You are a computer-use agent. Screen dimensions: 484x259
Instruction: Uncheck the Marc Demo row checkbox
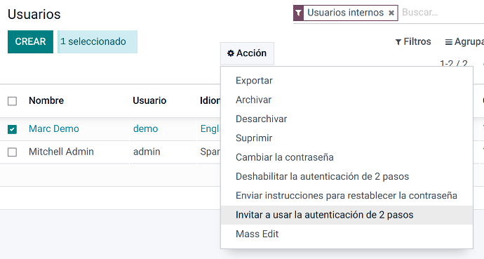12,129
